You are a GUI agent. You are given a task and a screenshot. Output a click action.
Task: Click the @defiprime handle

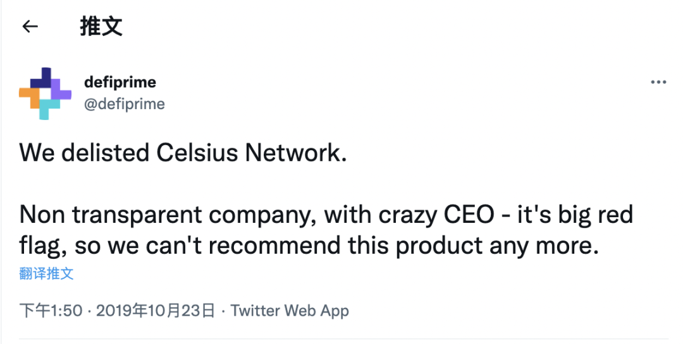coord(124,104)
